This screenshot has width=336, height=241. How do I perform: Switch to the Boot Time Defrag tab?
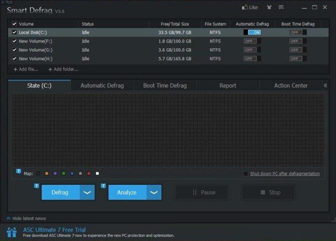pos(165,86)
